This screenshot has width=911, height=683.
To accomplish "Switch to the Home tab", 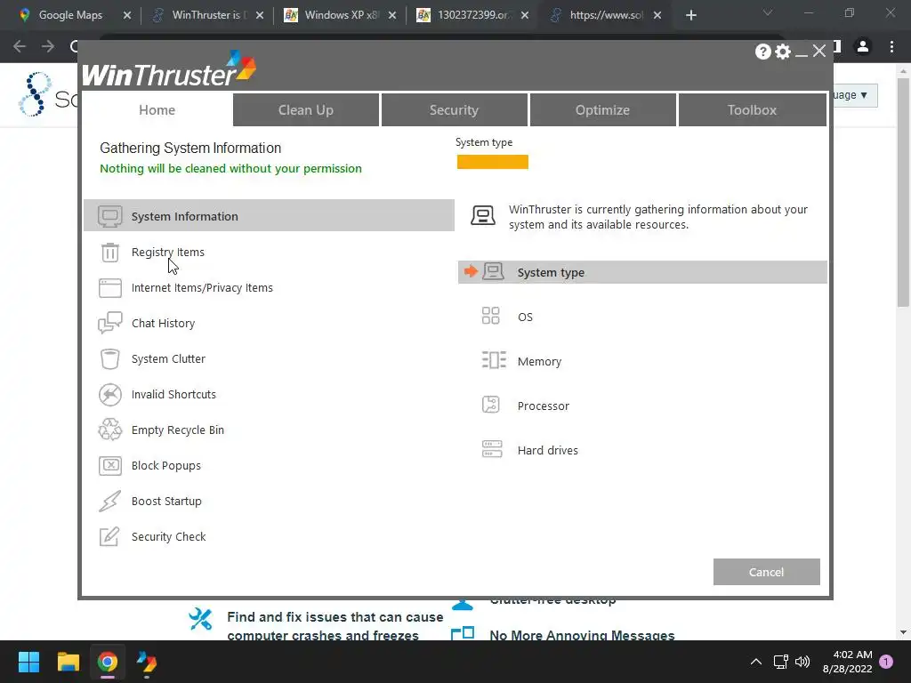I will pos(157,109).
